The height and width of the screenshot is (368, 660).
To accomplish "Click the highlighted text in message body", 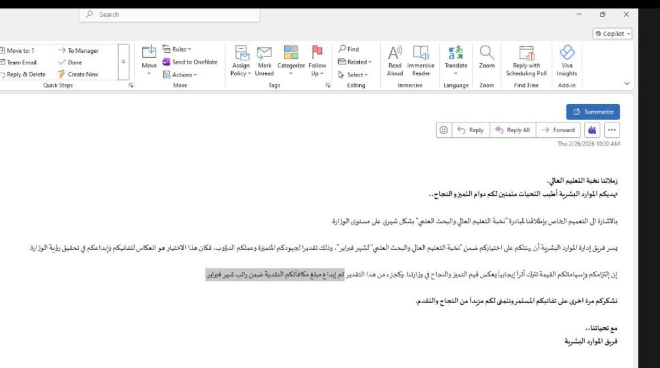I will coord(275,276).
